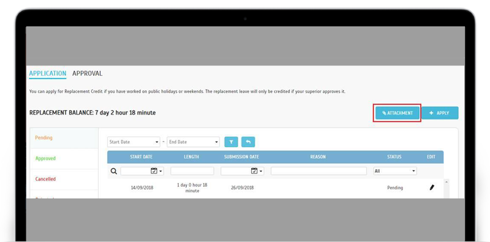Sort by the STATUS column header
The image size is (490, 242).
point(394,157)
